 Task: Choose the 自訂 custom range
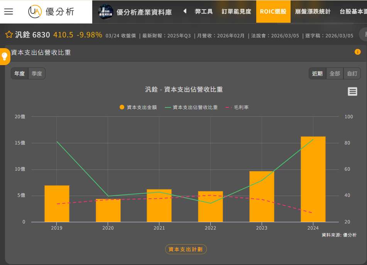point(352,74)
